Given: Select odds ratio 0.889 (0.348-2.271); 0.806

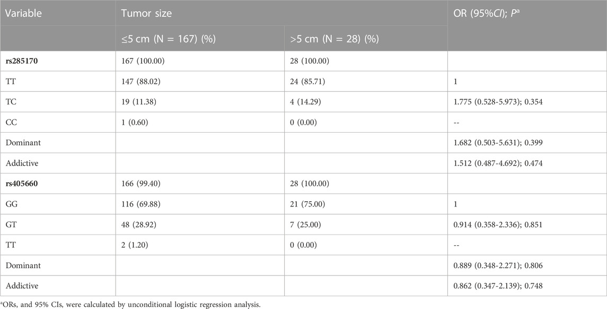Looking at the screenshot, I should click(498, 265).
